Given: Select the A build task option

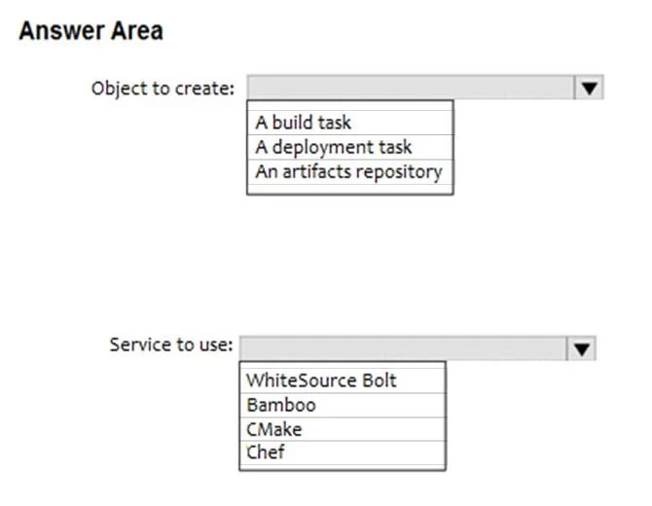Looking at the screenshot, I should pos(350,123).
